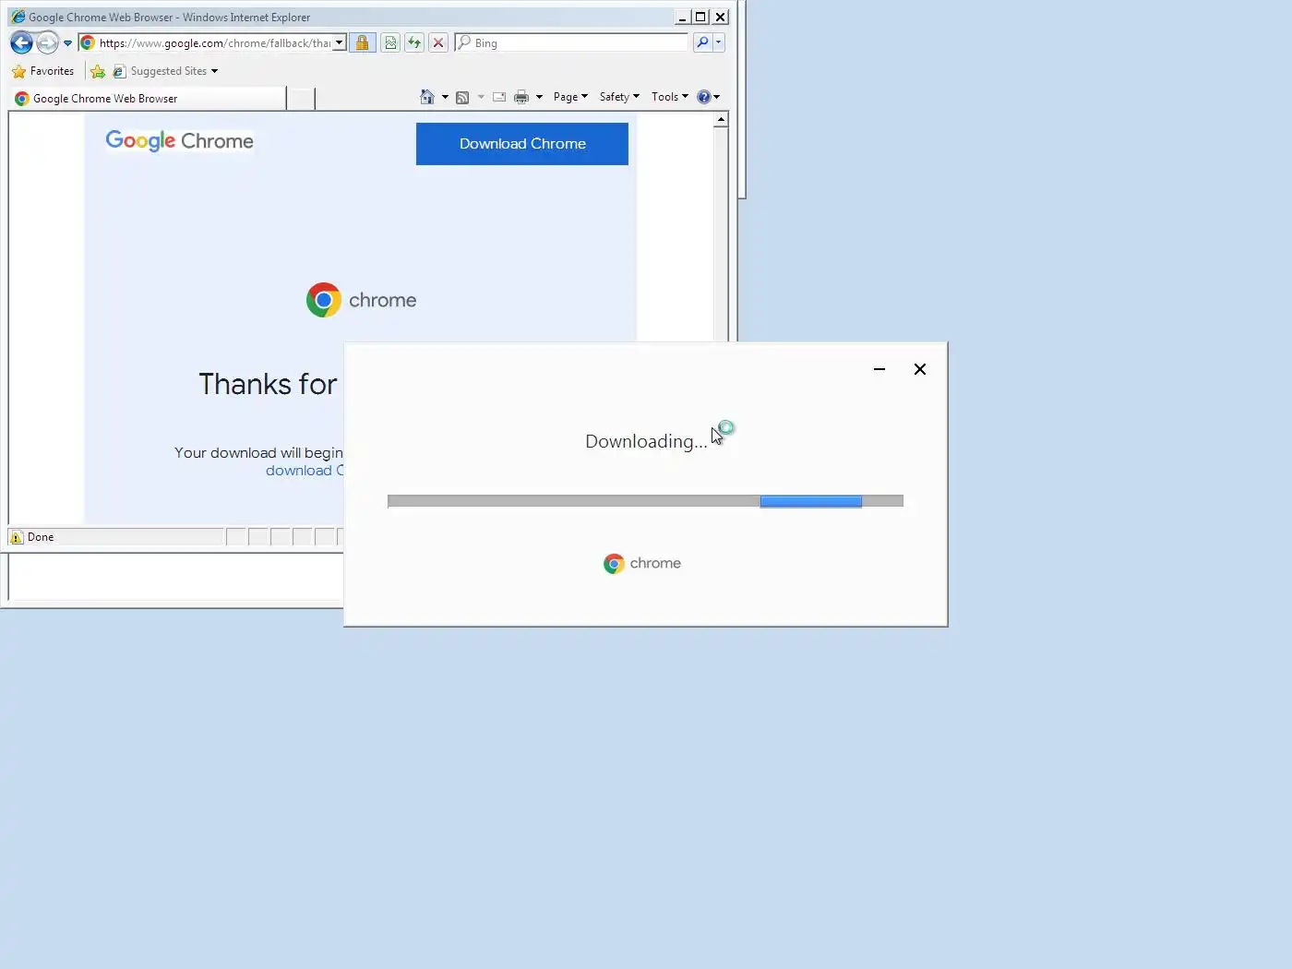Click the download Chrome retry link
The image size is (1292, 969).
[305, 471]
